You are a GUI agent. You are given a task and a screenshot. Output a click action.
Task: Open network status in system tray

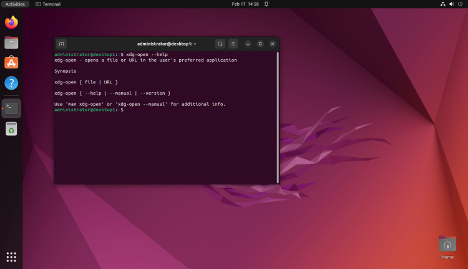[x=442, y=4]
